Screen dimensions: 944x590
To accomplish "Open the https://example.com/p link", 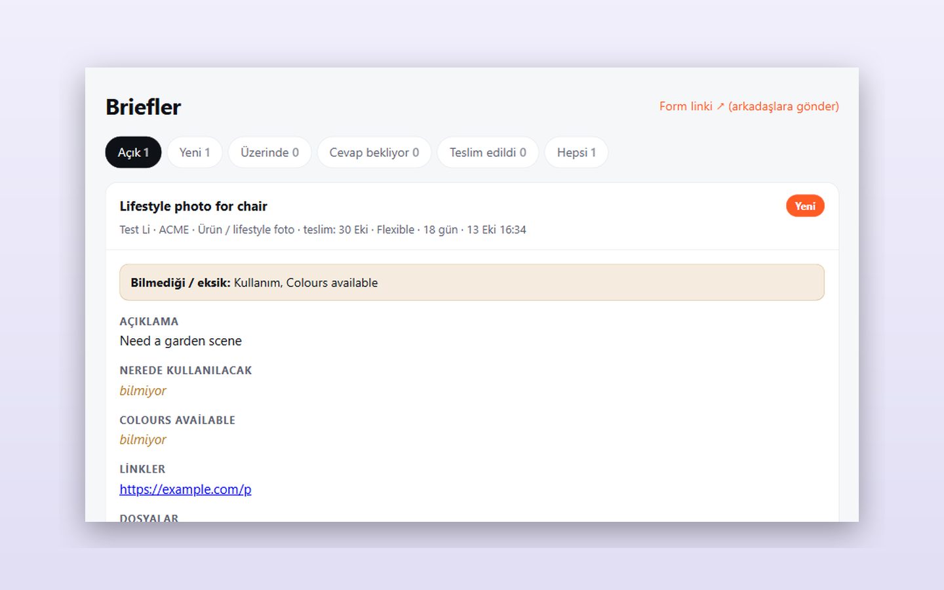I will (x=186, y=489).
